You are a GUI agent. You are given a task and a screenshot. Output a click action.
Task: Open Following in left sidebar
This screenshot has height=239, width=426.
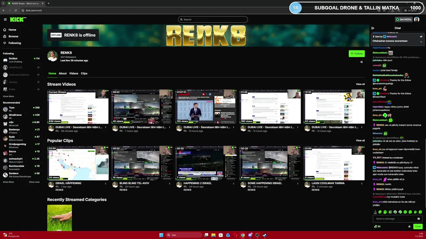point(12,43)
